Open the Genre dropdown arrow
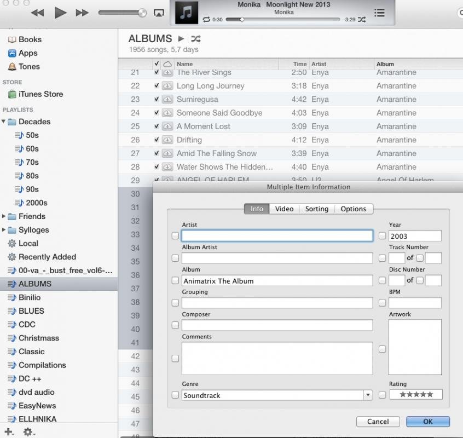The image size is (463, 438). click(x=368, y=395)
